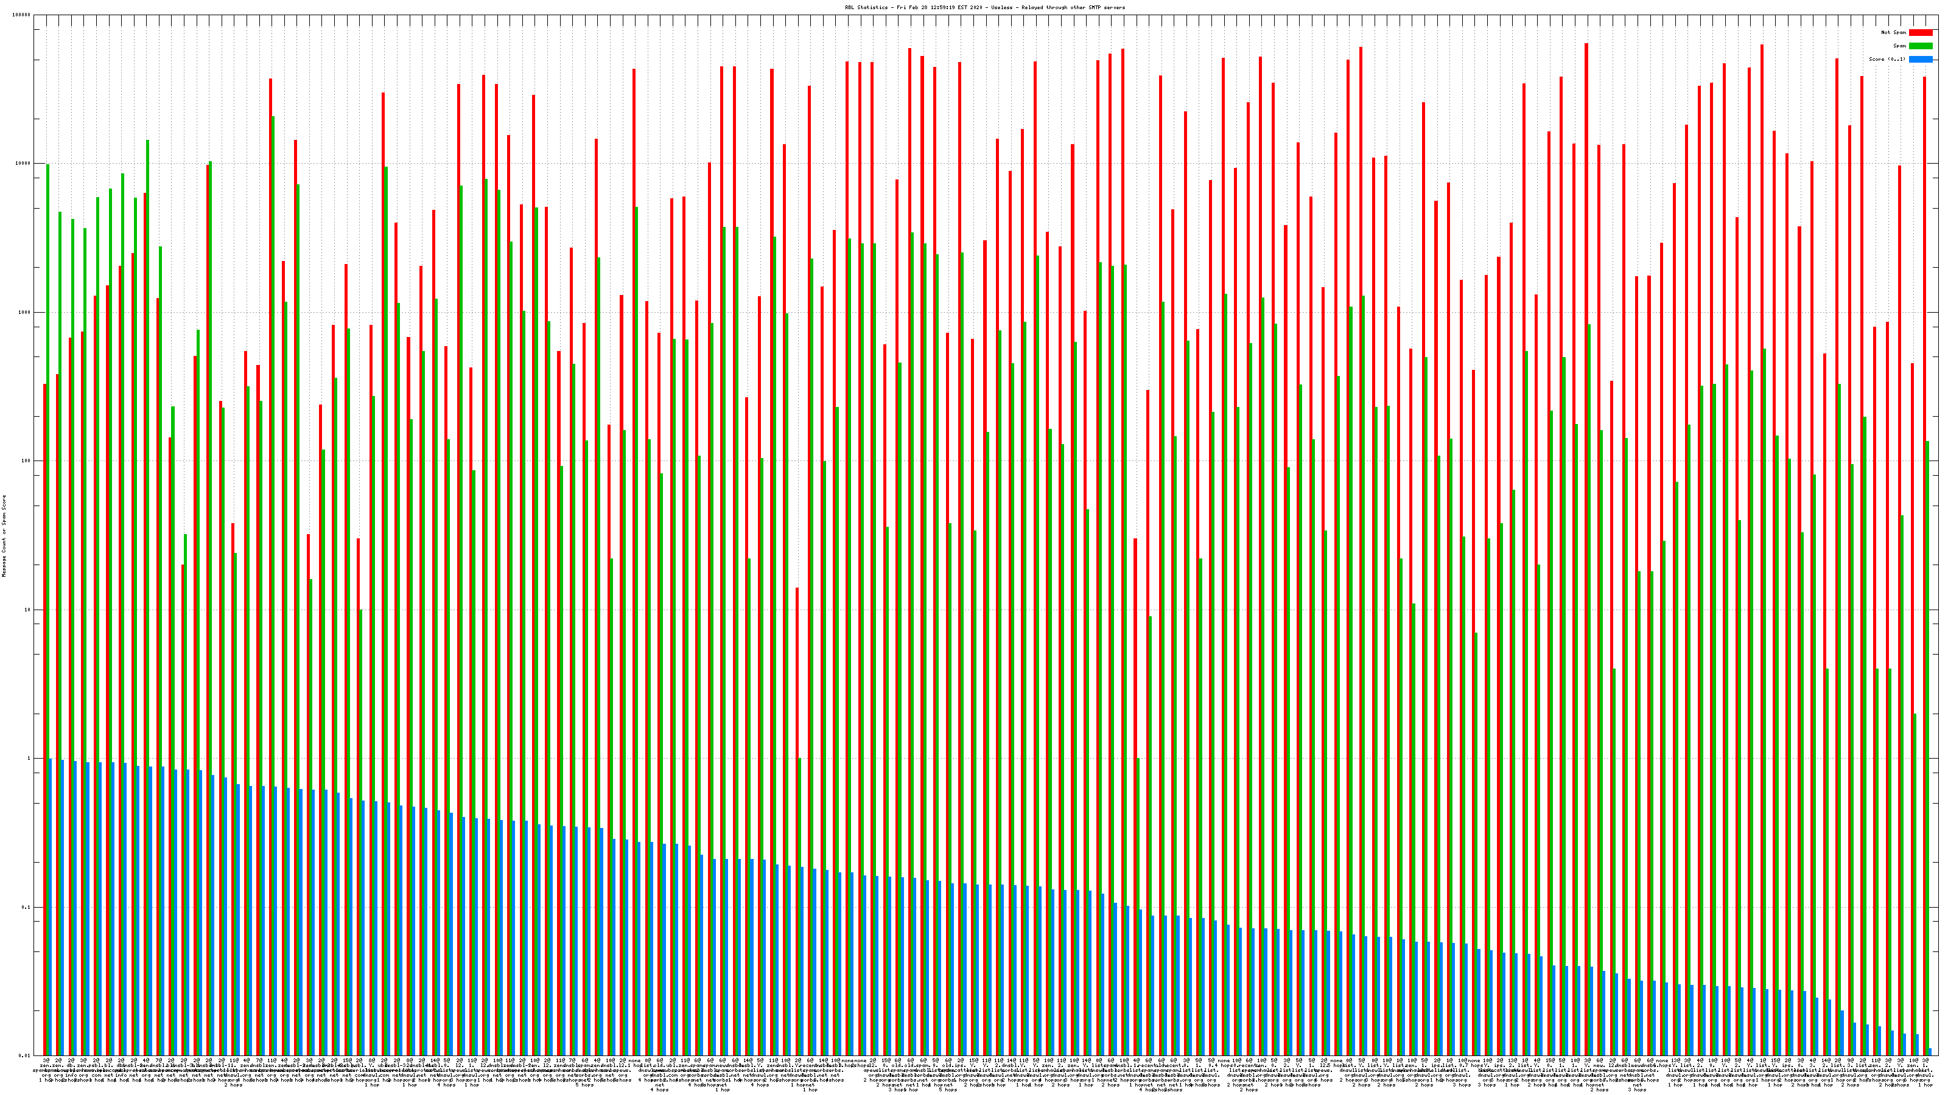Viewport: 1948px width, 1095px height.
Task: Click the 10 y-axis label
Action: (x=29, y=610)
